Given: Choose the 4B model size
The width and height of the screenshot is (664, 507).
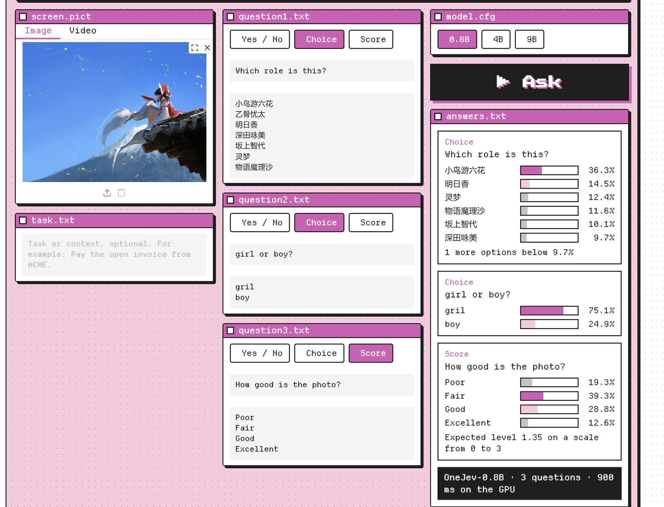Looking at the screenshot, I should coord(496,39).
